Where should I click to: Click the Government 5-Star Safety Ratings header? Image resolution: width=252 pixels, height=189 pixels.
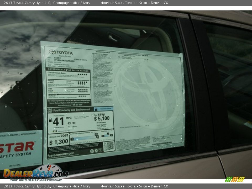68,70
